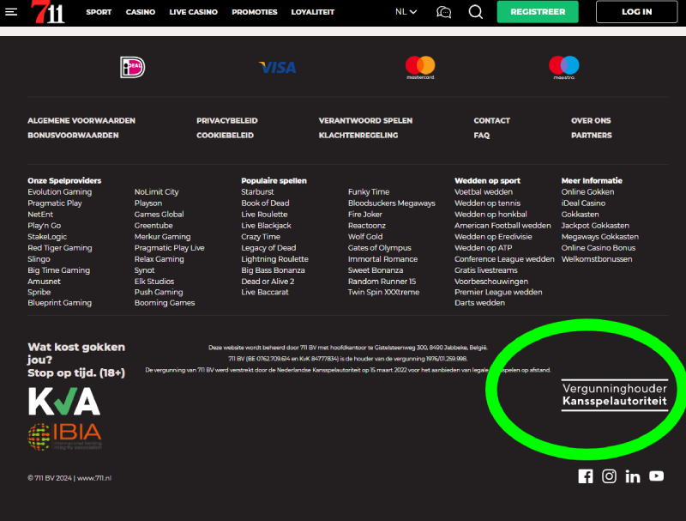Click the Registreer button
686x521 pixels.
538,12
